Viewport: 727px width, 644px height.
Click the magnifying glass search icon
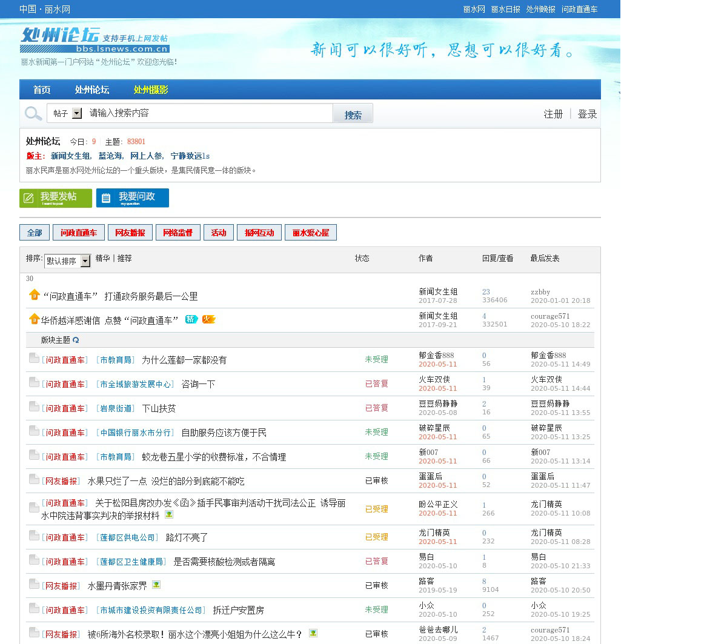[33, 113]
